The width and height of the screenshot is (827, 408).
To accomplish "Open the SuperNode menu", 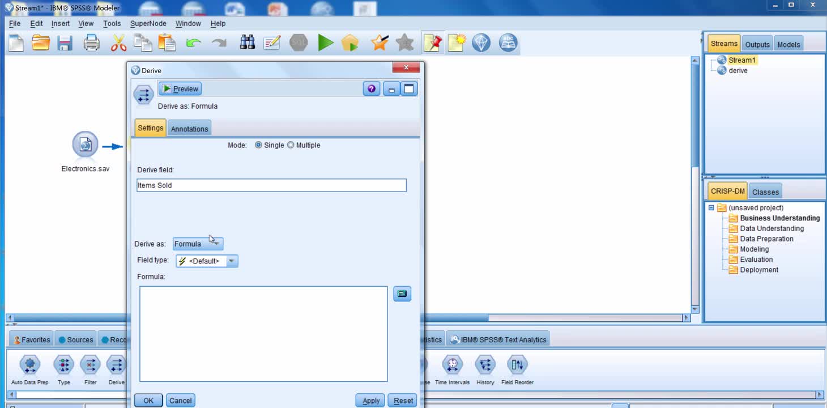I will [x=148, y=23].
